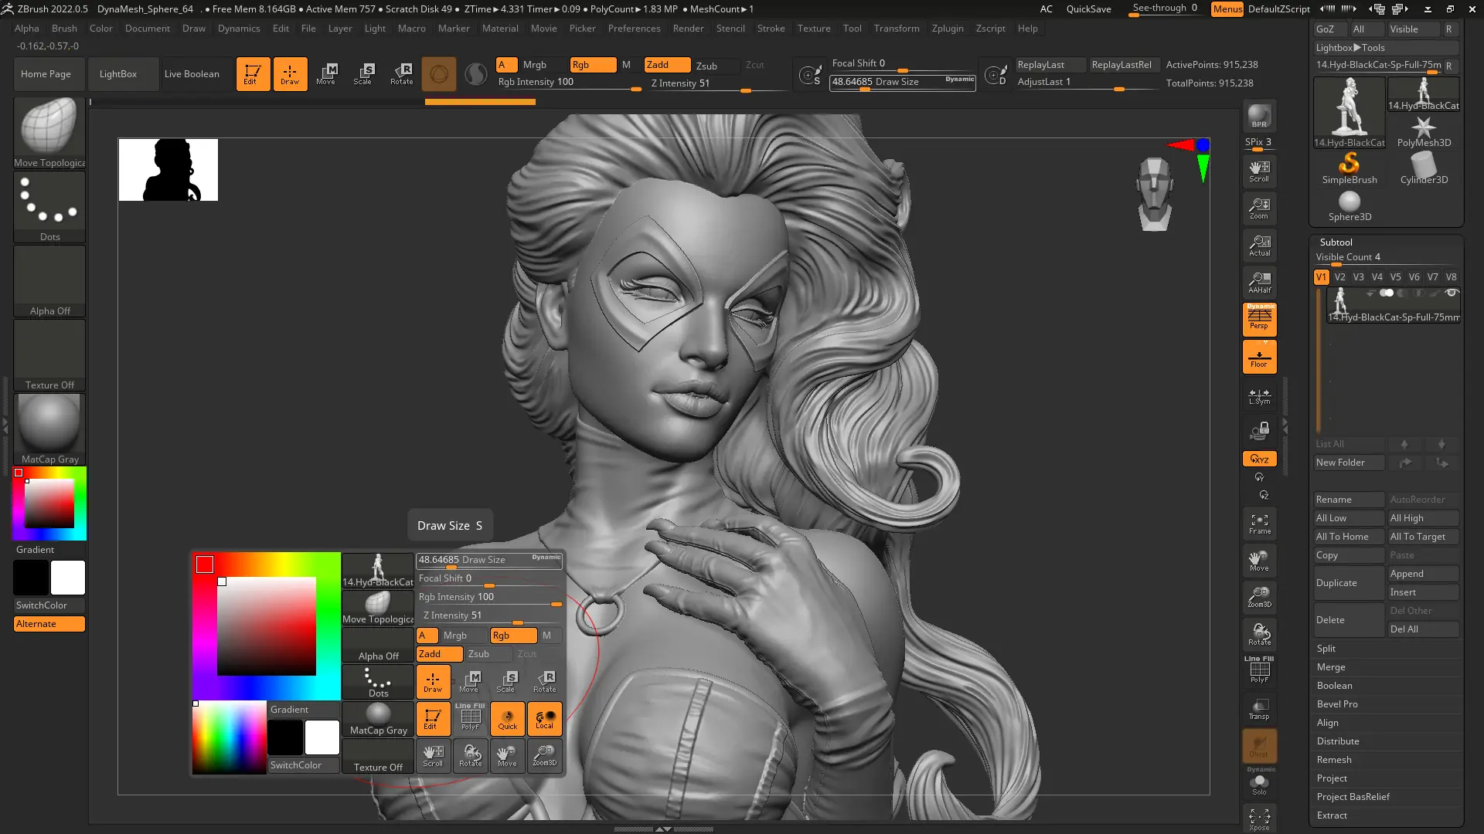Viewport: 1484px width, 834px height.
Task: Toggle the Floor grid icon
Action: (1259, 358)
